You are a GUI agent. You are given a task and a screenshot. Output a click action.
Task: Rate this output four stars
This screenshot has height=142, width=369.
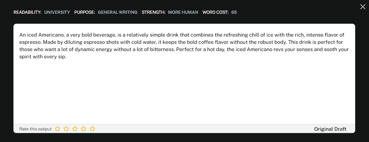click(84, 129)
